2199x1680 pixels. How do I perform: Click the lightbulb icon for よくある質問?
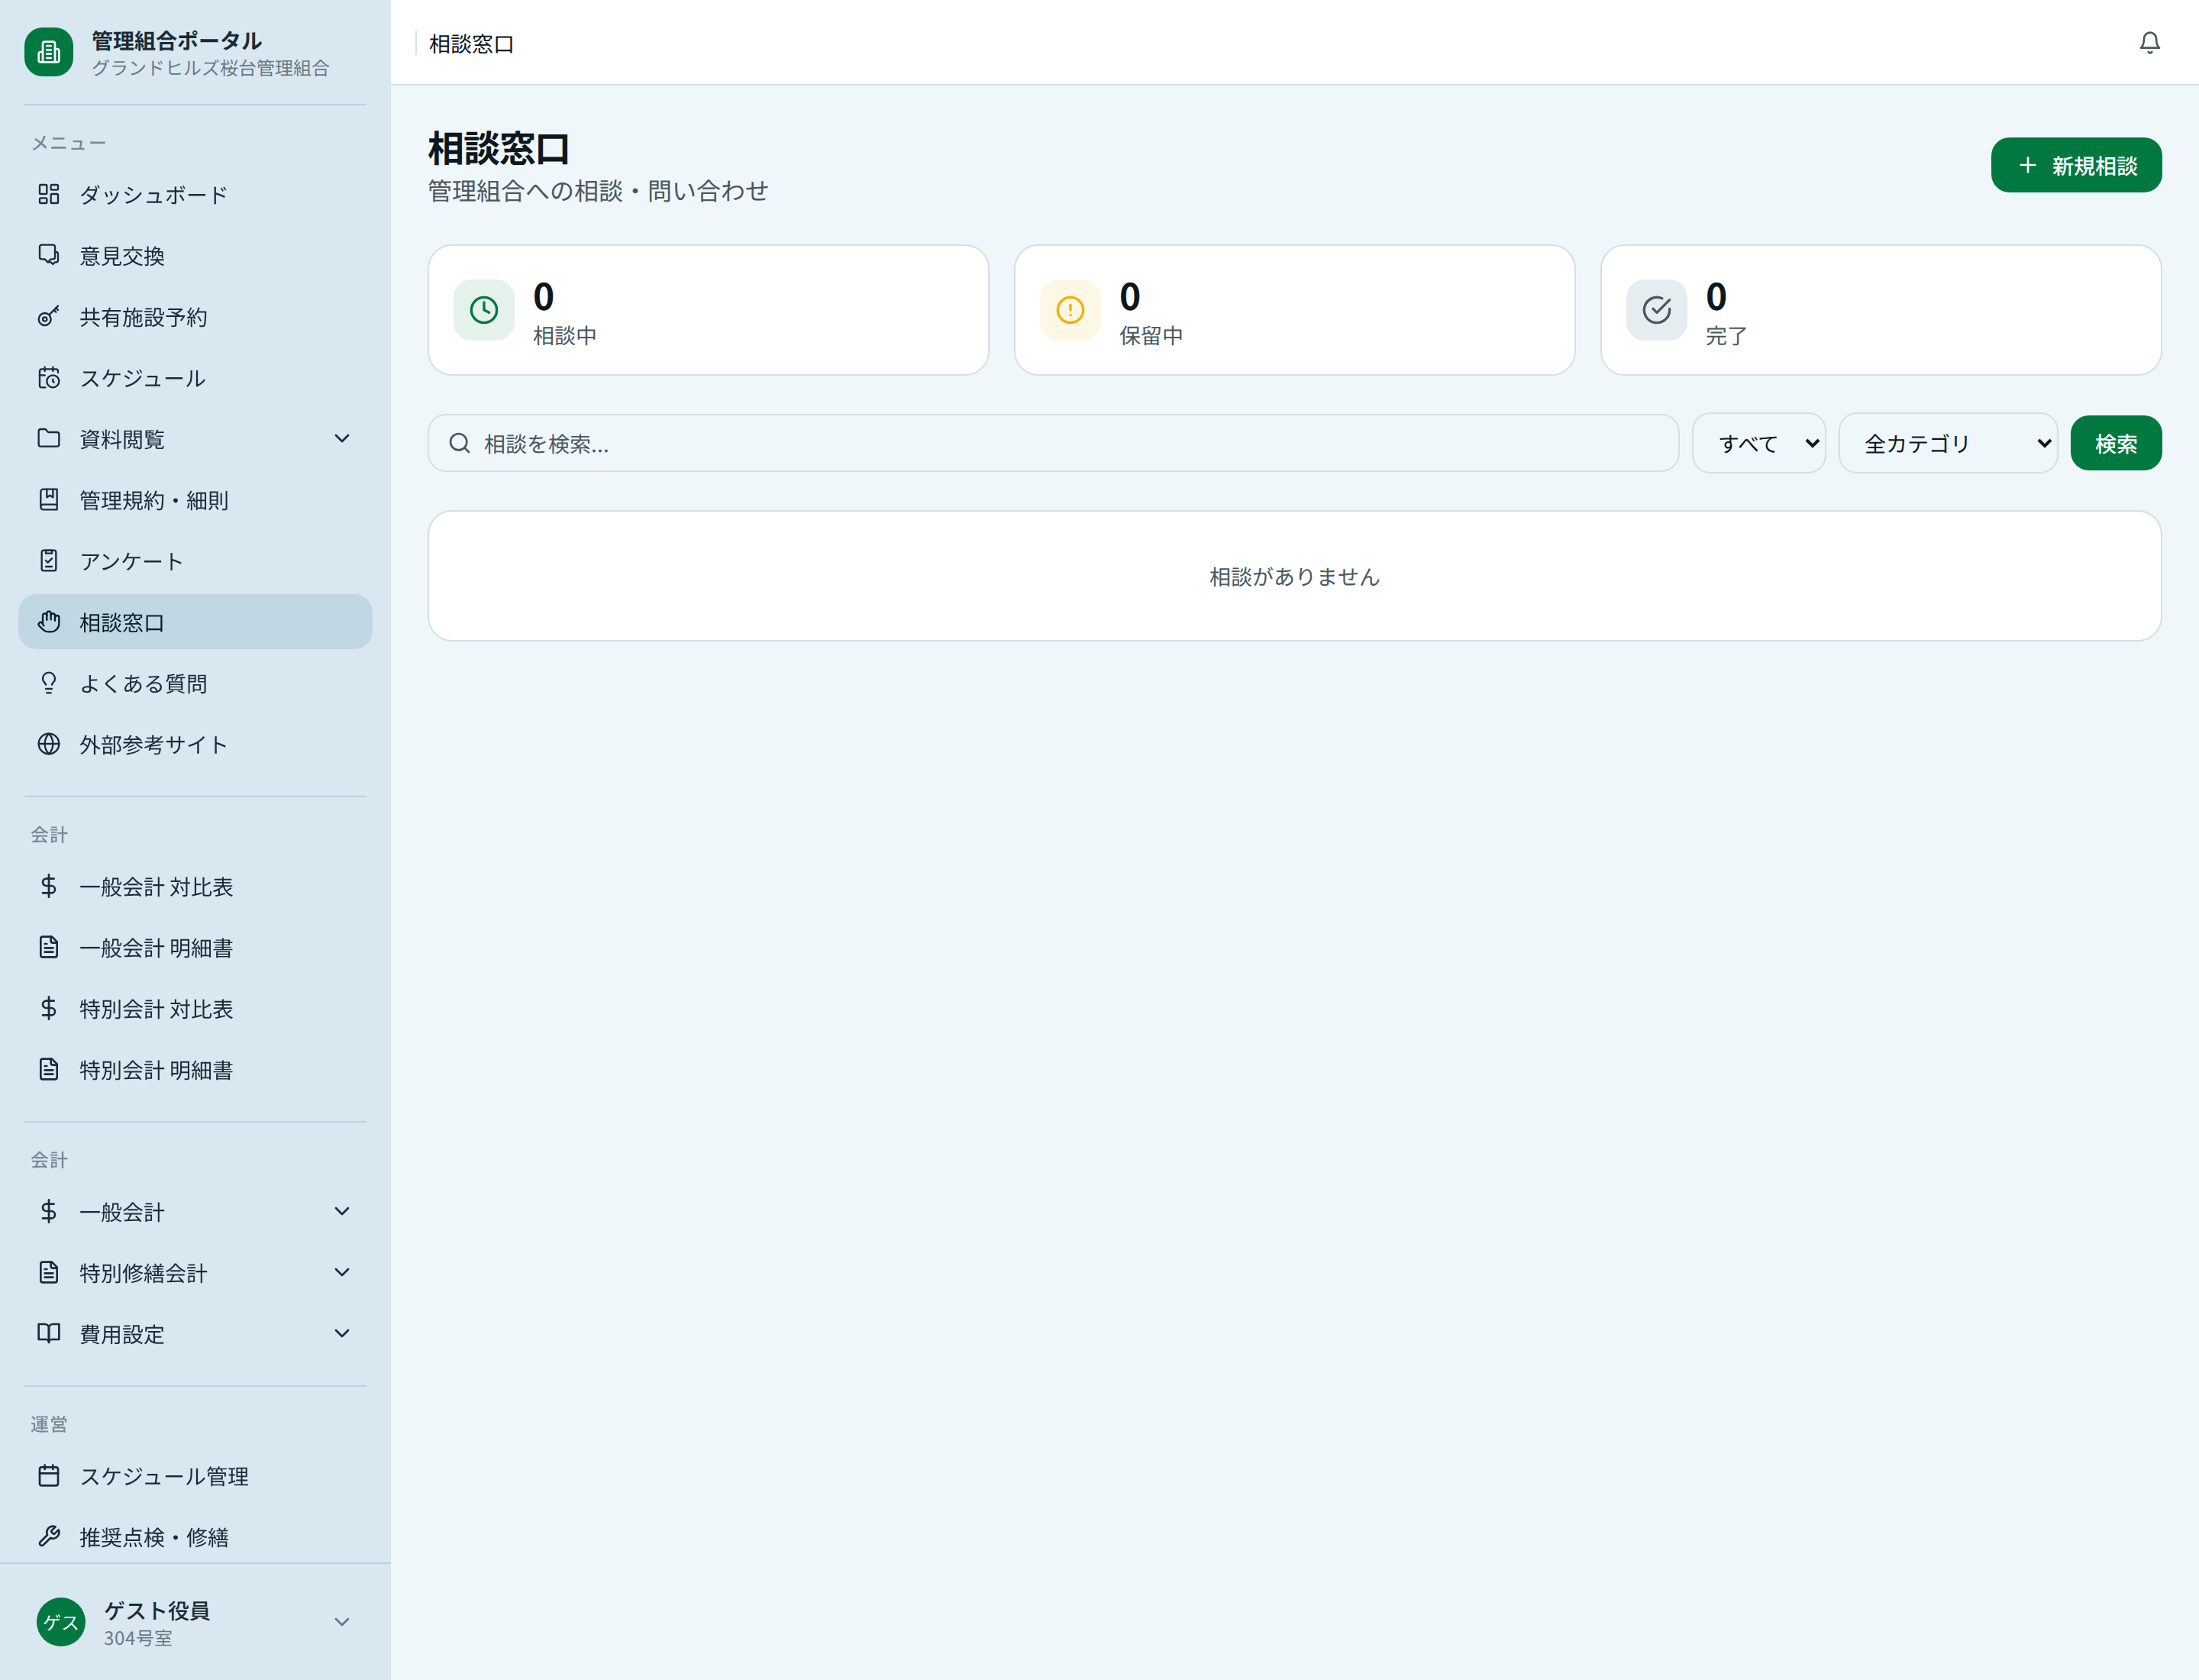[49, 683]
